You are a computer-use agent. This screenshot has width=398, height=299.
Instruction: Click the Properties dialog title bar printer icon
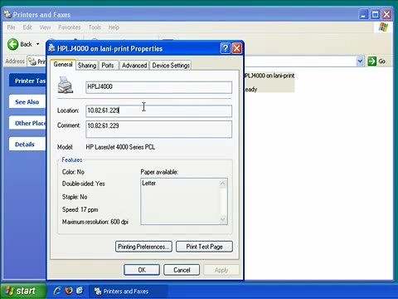[x=51, y=48]
